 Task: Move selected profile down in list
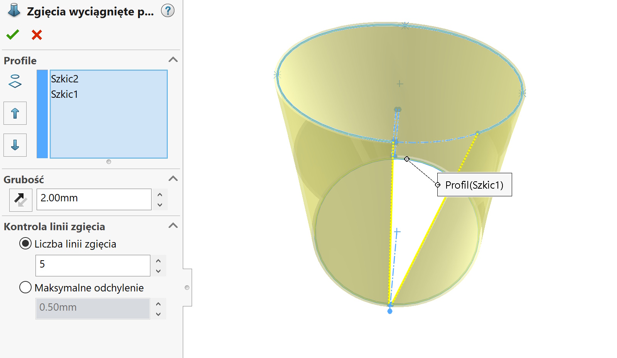(x=15, y=145)
